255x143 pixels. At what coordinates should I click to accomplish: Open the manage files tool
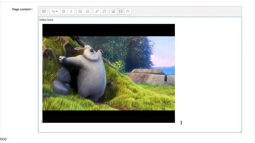[x=128, y=12]
